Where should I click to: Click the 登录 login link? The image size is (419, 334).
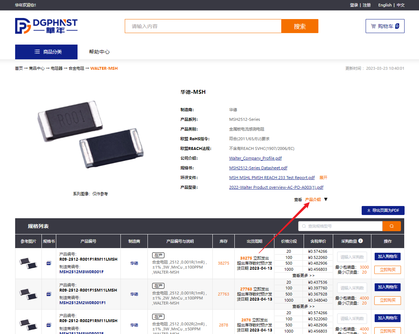[x=354, y=5]
